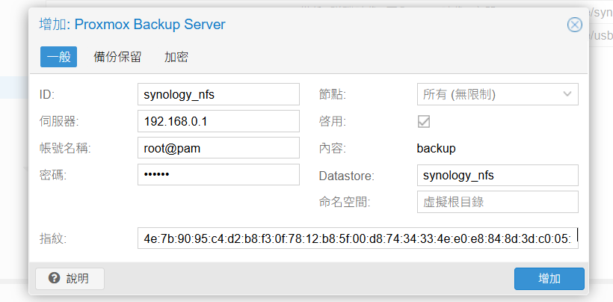Viewport: 613px width, 302px height.
Task: Click the backup value next to 內容
Action: coord(436,148)
